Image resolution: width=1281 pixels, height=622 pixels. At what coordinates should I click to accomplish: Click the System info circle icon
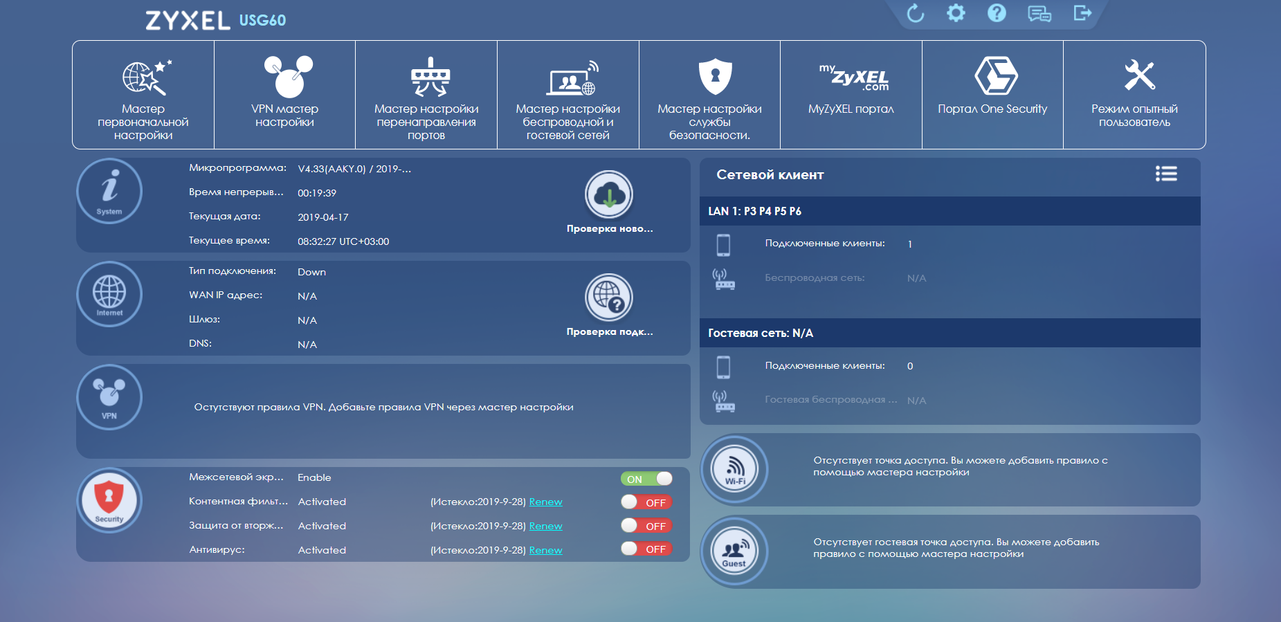click(109, 192)
